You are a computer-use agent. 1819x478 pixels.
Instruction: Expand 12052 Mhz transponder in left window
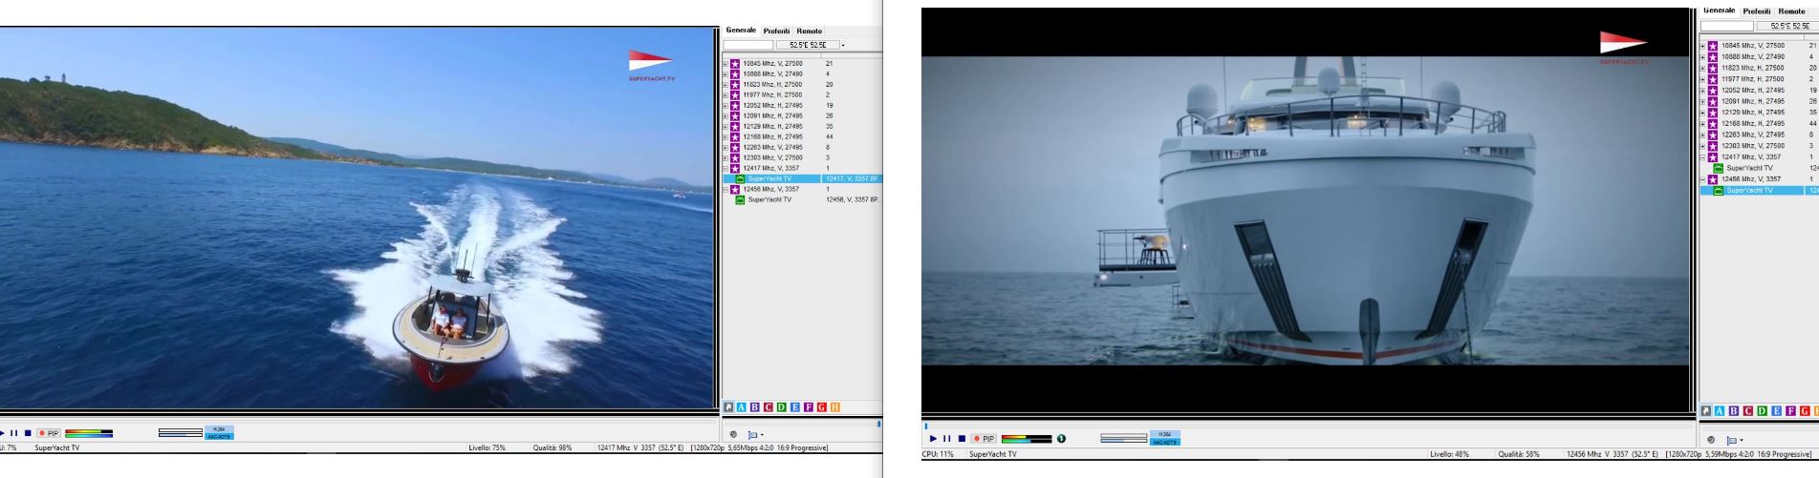[725, 105]
